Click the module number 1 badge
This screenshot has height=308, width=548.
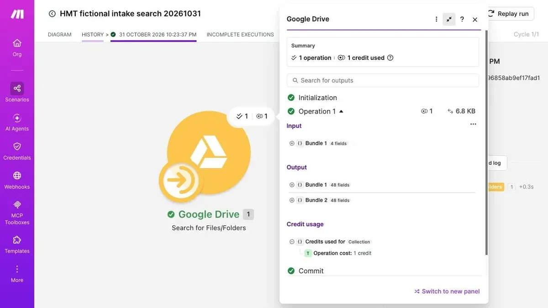(248, 214)
